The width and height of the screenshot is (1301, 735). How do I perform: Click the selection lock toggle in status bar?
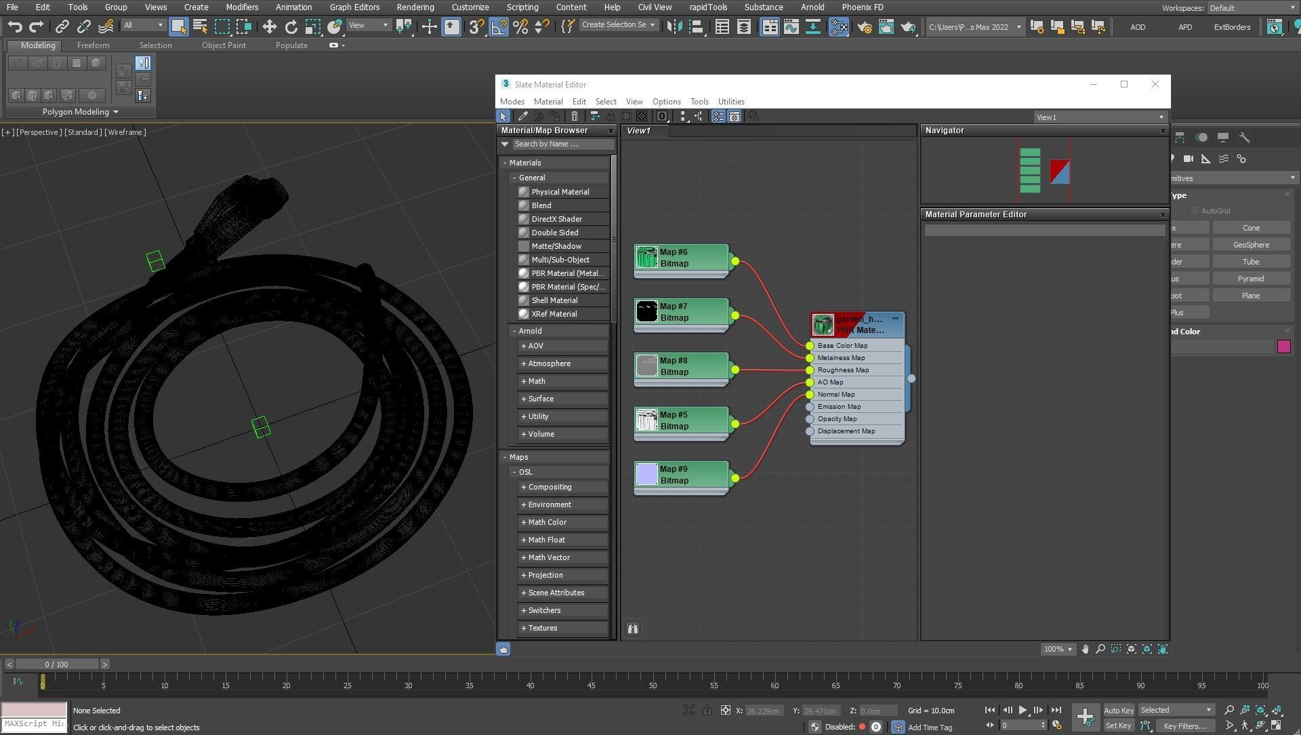[x=707, y=710]
